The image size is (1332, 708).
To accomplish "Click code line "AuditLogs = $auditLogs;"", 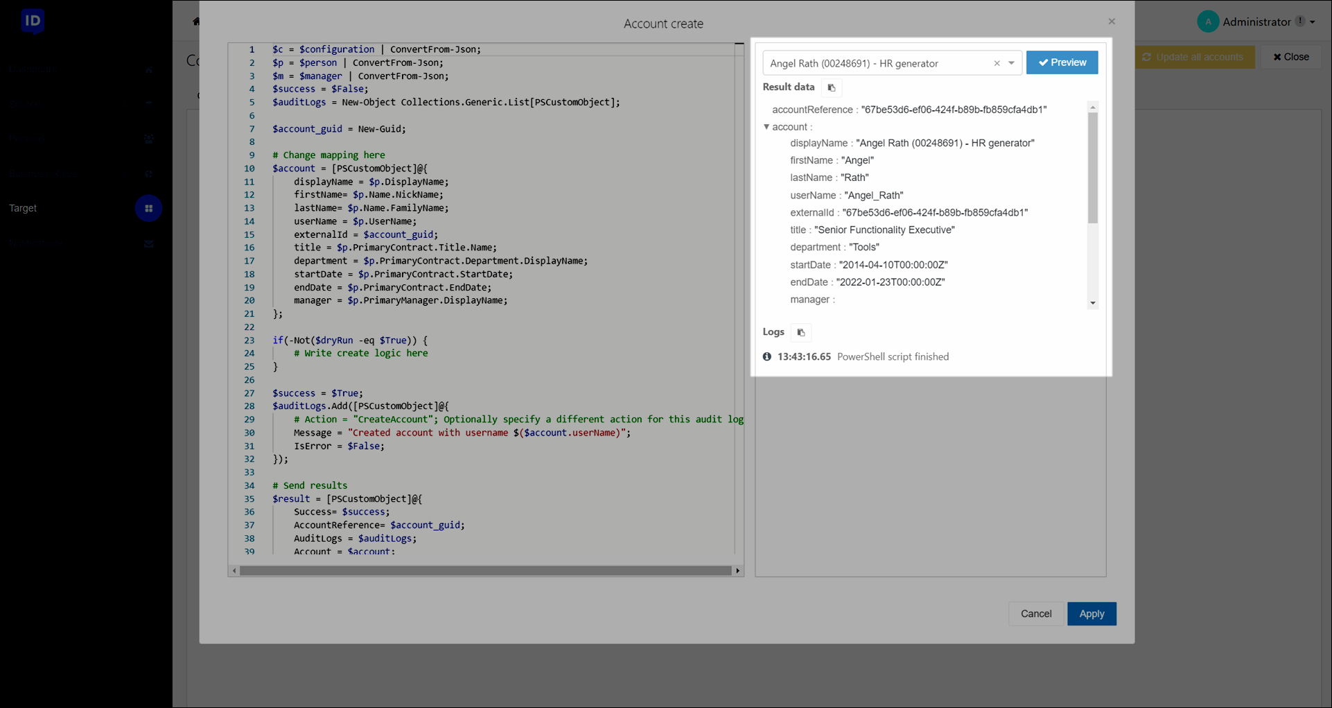I will (355, 538).
